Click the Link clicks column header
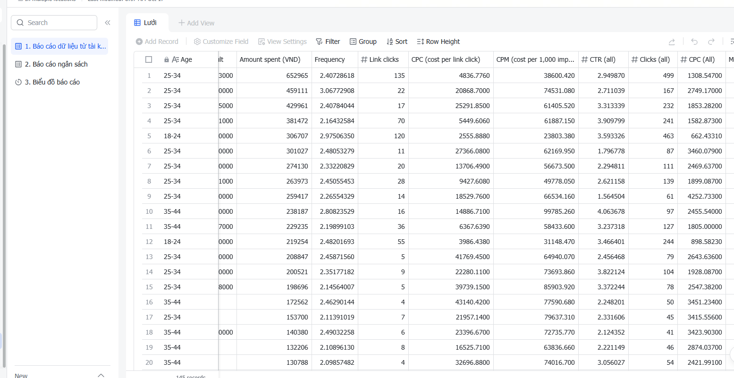This screenshot has width=734, height=378. tap(383, 59)
